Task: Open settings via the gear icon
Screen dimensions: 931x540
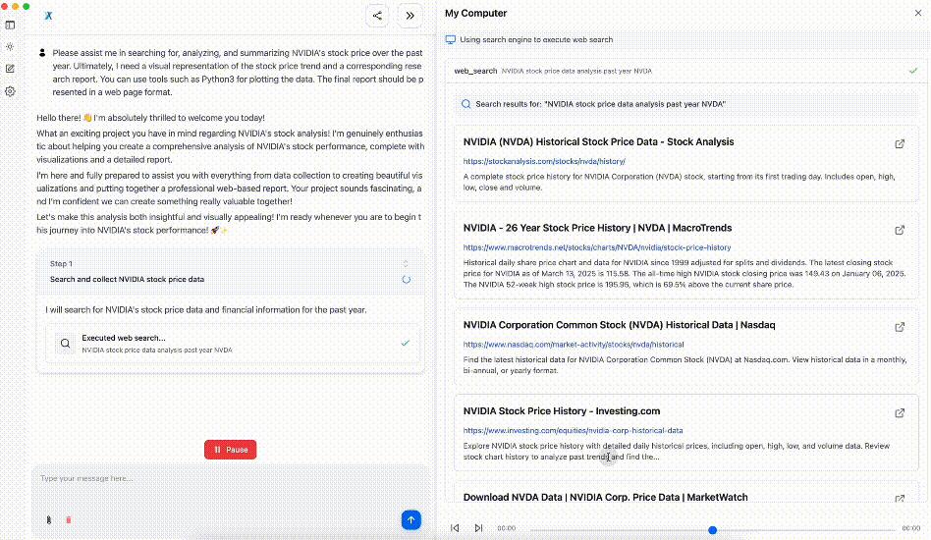Action: (x=10, y=91)
